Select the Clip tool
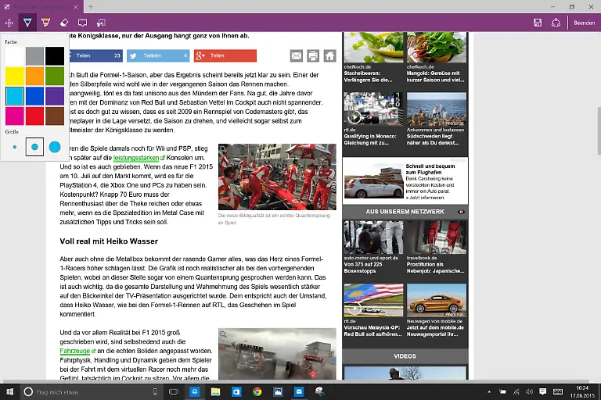601x400 pixels. [x=101, y=23]
